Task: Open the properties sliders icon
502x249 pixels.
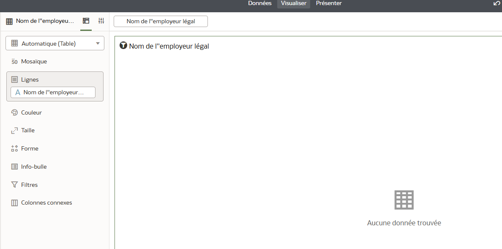Action: coord(101,21)
